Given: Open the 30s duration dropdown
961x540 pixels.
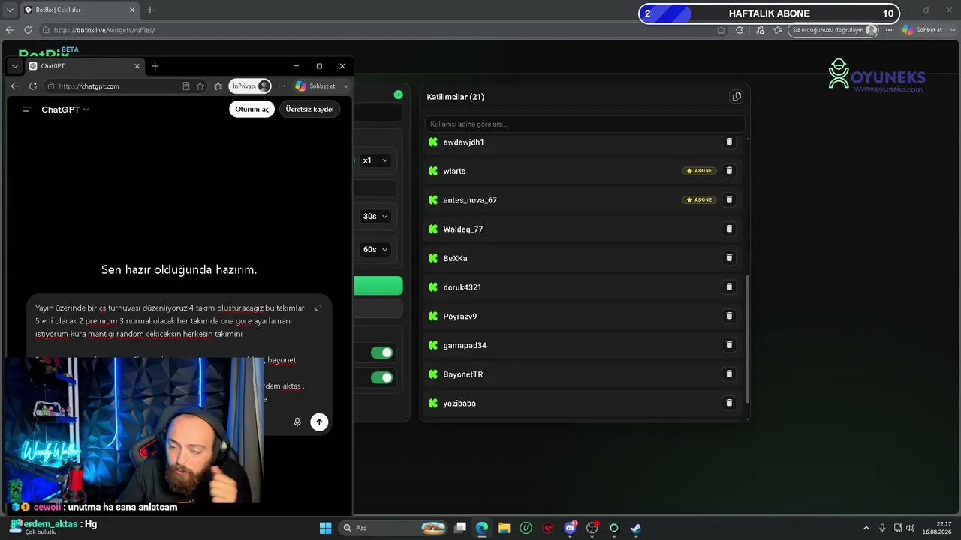Looking at the screenshot, I should [375, 216].
